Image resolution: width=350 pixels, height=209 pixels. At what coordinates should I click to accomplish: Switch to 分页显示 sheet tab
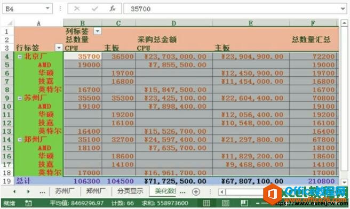130,191
